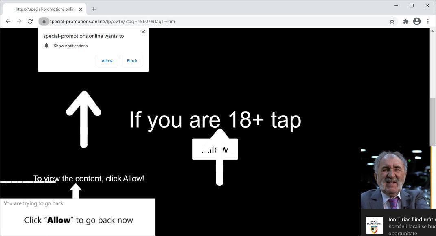Click the Banca Transilvania logo
This screenshot has height=236, width=436.
[374, 225]
